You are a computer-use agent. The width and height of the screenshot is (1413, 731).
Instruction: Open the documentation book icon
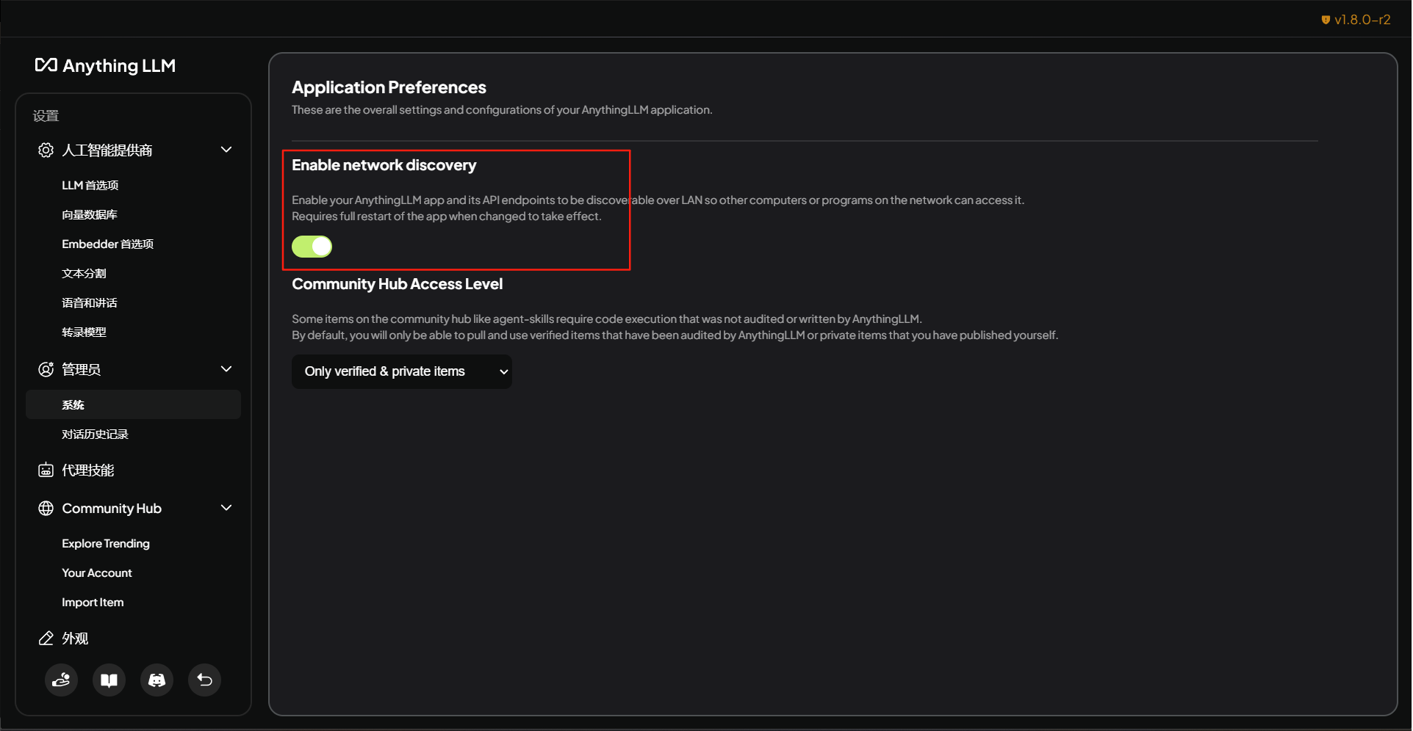point(109,680)
